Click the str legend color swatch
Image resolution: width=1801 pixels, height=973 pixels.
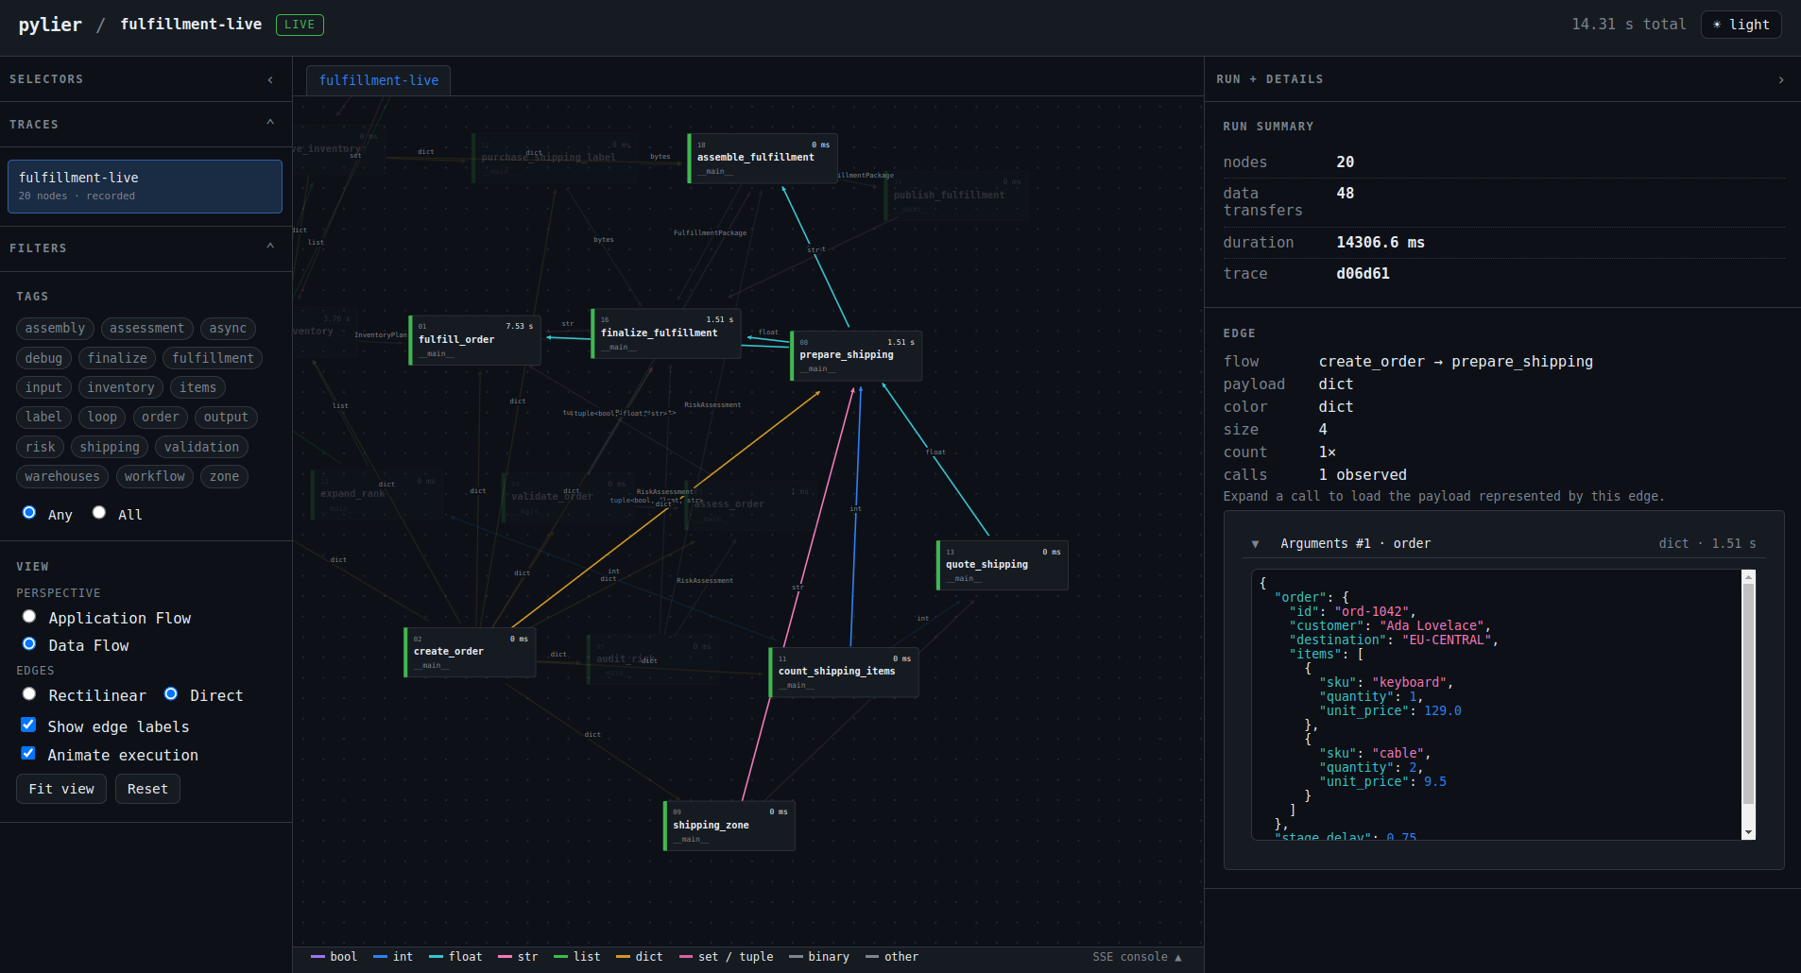click(x=505, y=957)
